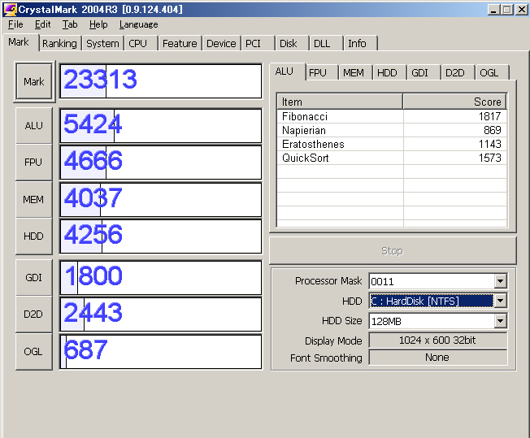Switch to the Device tab

[x=221, y=44]
